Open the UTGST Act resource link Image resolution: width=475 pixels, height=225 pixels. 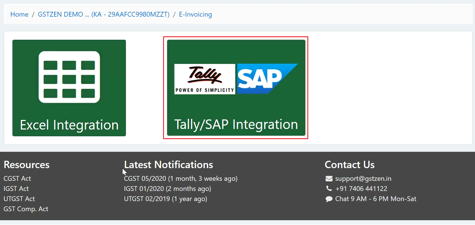click(19, 199)
